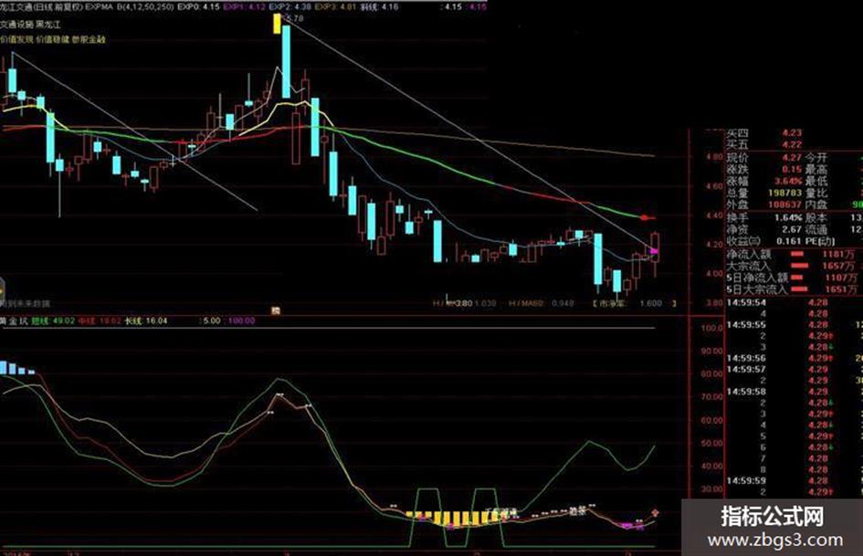Click the red up-arrow signal at indicator's right end

[x=655, y=513]
